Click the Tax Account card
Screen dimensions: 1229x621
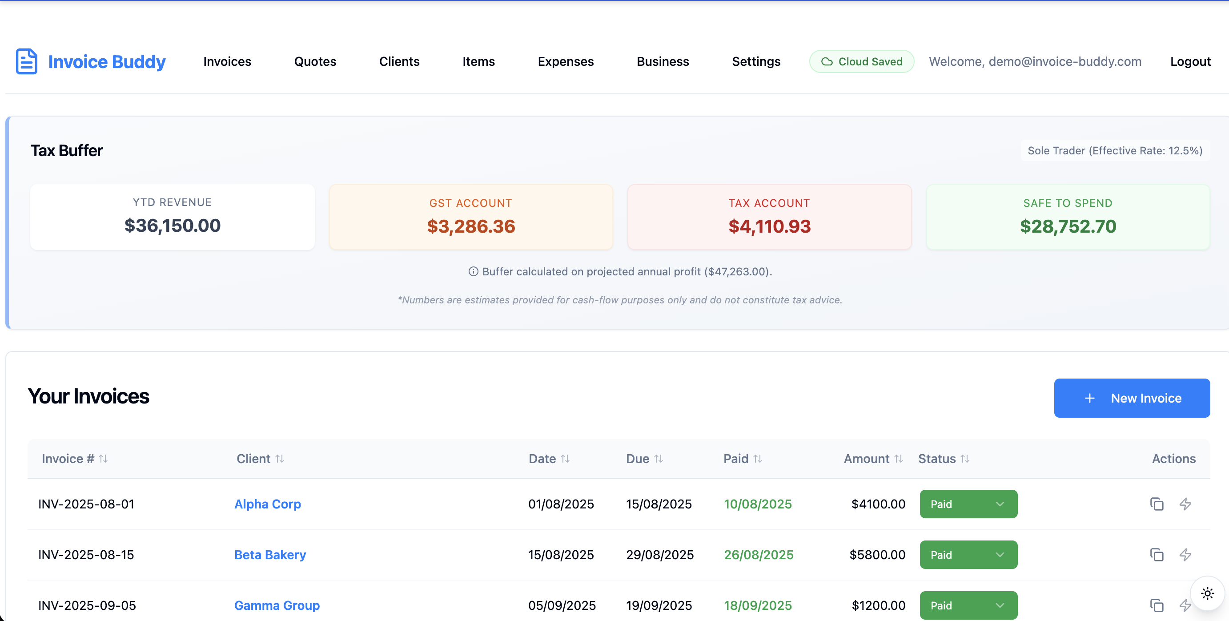click(769, 217)
